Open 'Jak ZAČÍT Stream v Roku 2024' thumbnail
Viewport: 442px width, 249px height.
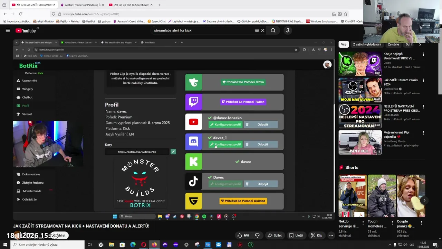(x=360, y=90)
